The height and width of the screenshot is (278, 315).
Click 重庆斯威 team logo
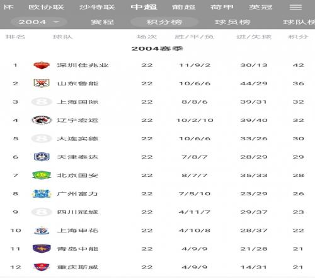click(x=42, y=267)
